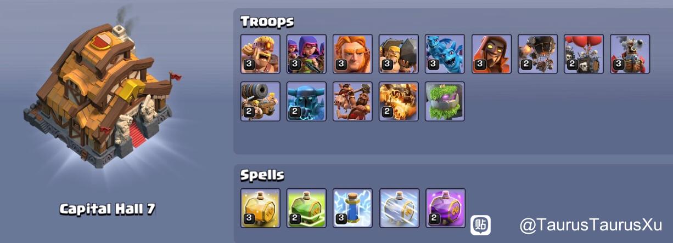Image resolution: width=673 pixels, height=243 pixels.
Task: Open the Power P.E.K.K.A icon
Action: (x=307, y=101)
